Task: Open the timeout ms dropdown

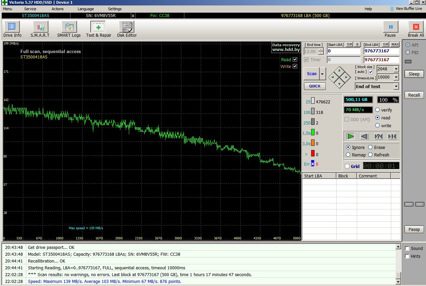Action: click(x=396, y=77)
